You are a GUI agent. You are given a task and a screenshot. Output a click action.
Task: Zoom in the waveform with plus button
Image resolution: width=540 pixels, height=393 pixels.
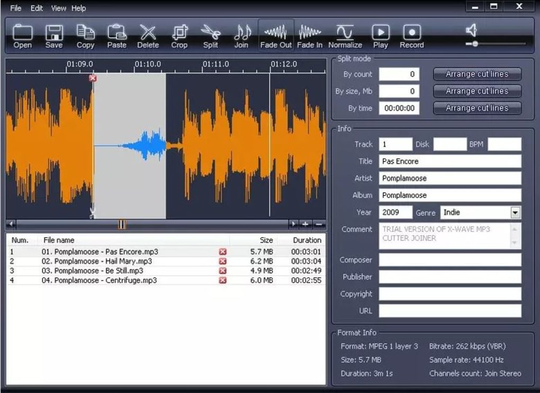[305, 224]
